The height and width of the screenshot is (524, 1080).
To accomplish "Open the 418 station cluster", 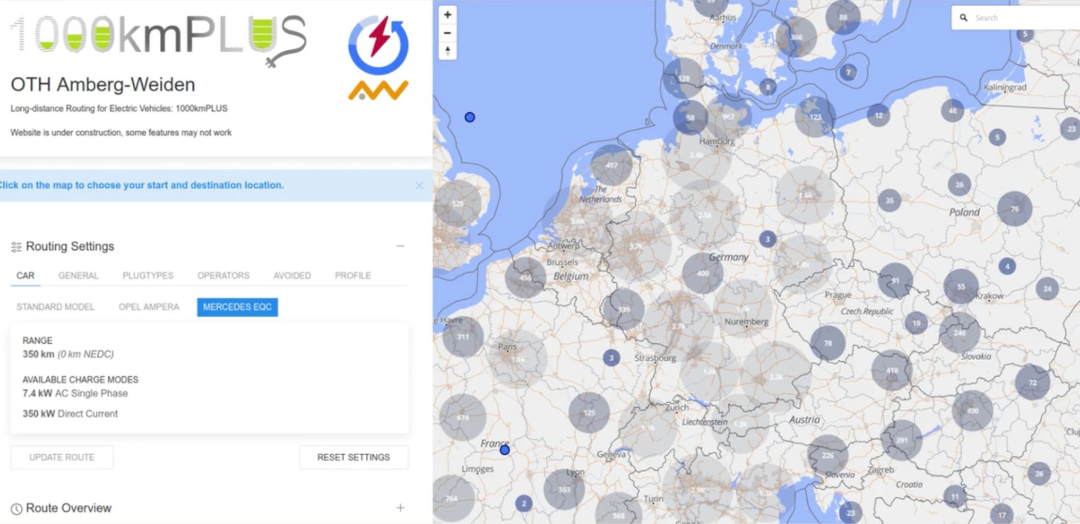I will [x=892, y=370].
